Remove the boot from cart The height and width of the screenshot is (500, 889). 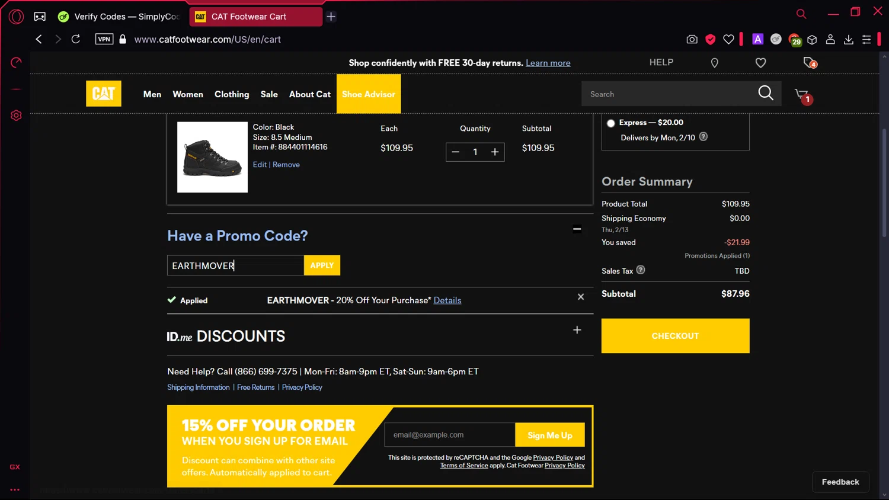(286, 165)
